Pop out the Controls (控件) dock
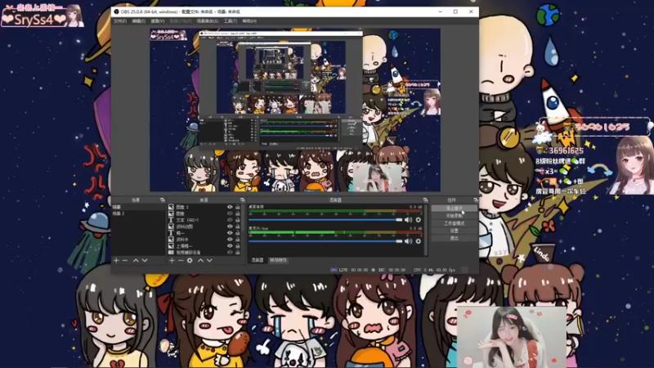This screenshot has width=654, height=368. (x=476, y=200)
